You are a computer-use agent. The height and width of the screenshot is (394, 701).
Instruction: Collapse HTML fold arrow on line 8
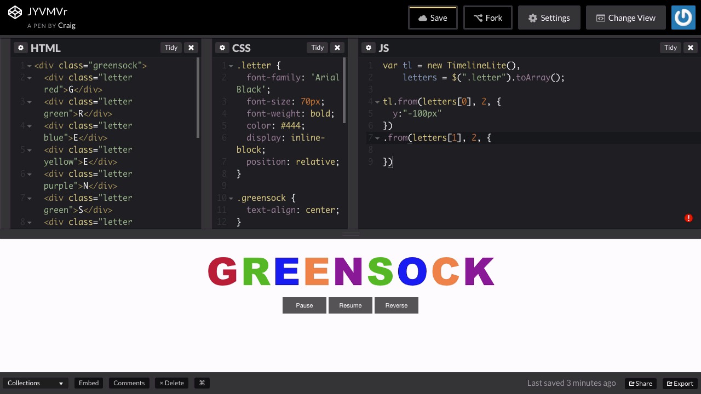[29, 222]
